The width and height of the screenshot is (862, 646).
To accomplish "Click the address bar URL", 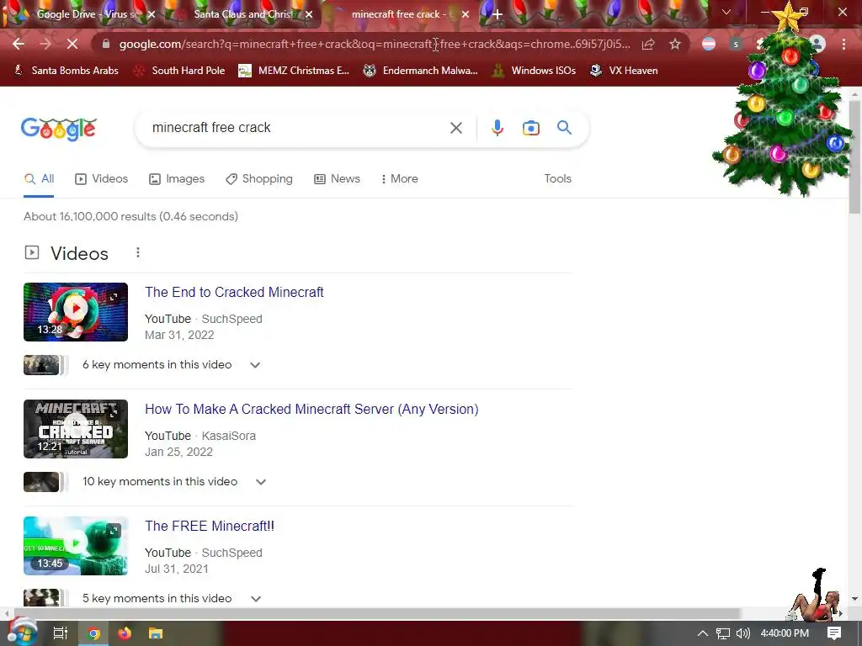I will [374, 44].
